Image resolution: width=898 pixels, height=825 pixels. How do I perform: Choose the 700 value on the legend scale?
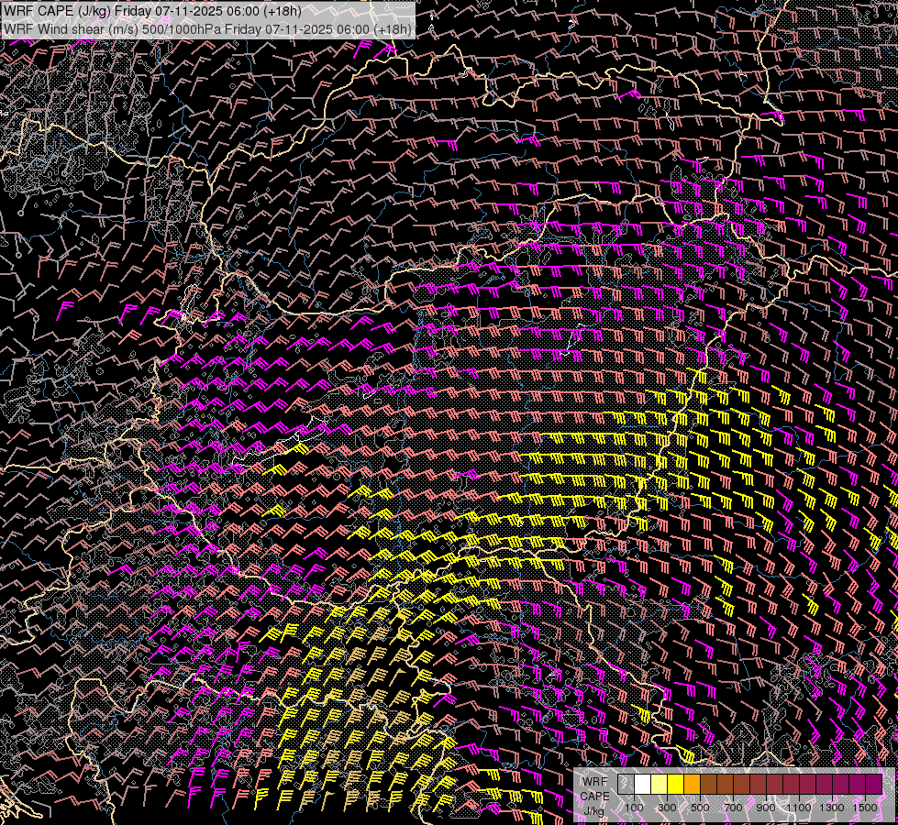[733, 808]
